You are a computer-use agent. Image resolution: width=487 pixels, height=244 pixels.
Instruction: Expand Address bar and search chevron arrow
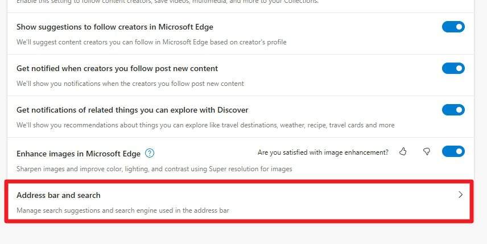pos(460,195)
